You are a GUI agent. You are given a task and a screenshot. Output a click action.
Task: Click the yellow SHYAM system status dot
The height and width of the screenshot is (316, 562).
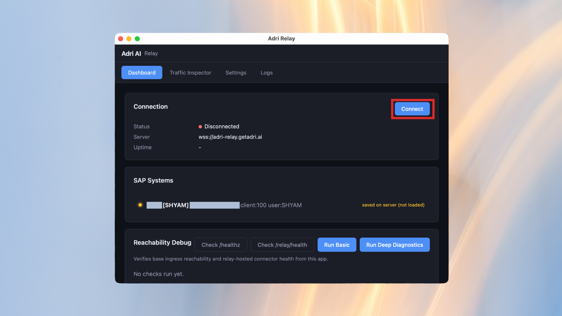(140, 205)
